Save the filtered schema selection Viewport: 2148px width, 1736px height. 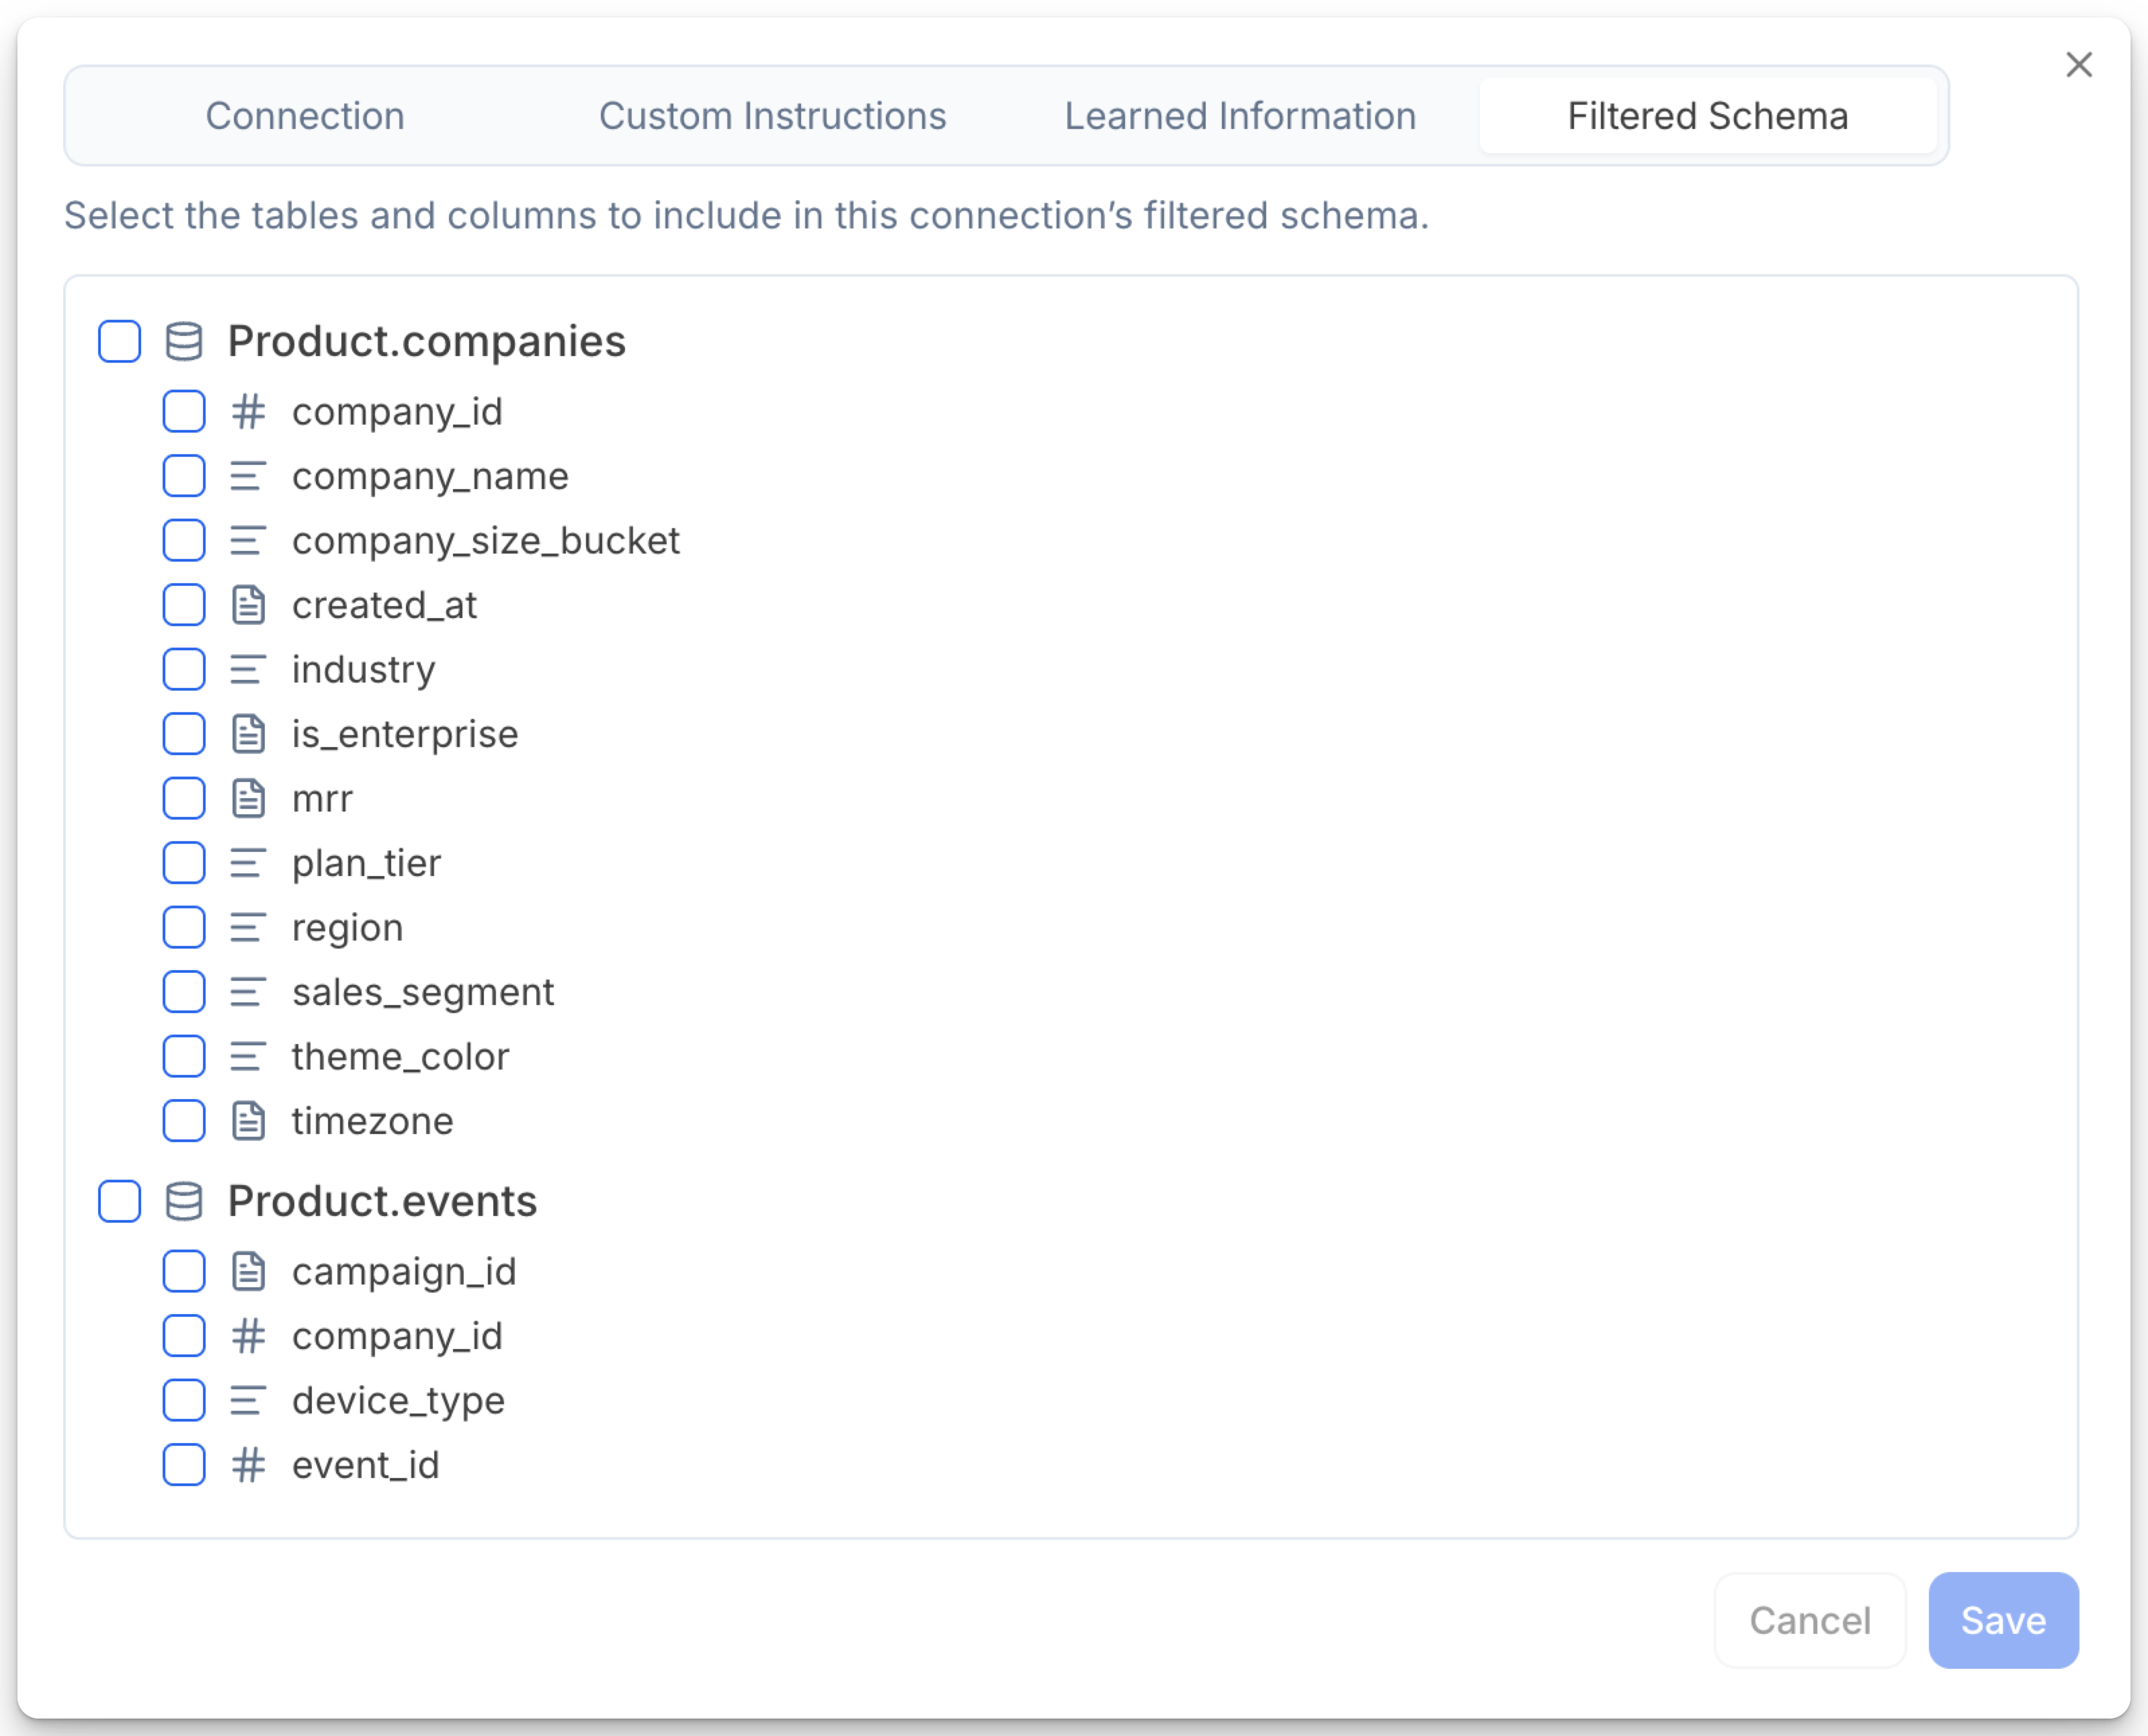(2002, 1621)
